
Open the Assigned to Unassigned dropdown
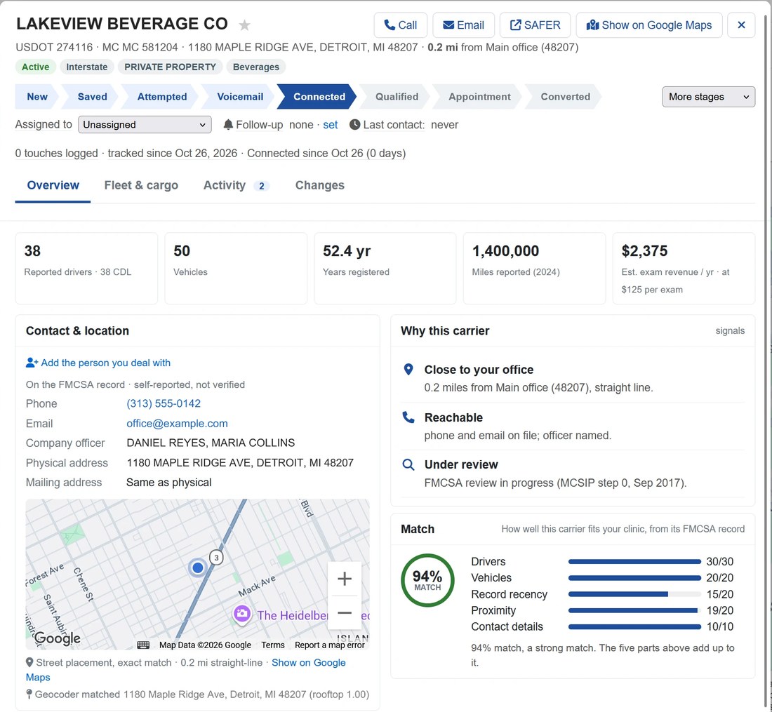[x=145, y=124]
